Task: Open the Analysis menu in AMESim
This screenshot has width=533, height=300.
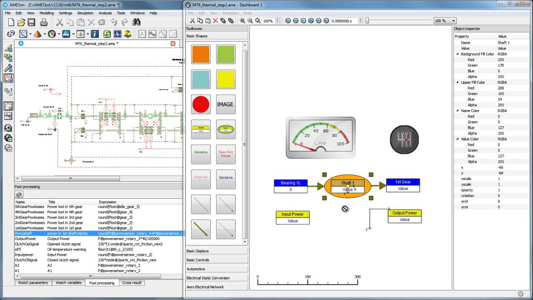Action: [x=105, y=13]
